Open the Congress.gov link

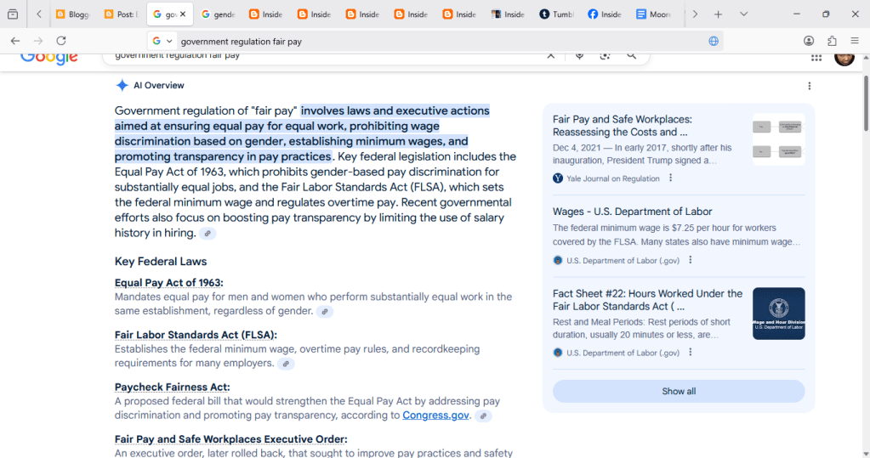(x=435, y=416)
